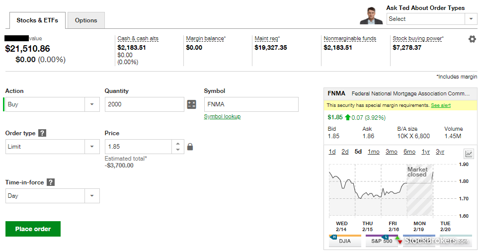Image resolution: width=481 pixels, height=252 pixels.
Task: Select the 3yr chart range
Action: click(x=440, y=152)
